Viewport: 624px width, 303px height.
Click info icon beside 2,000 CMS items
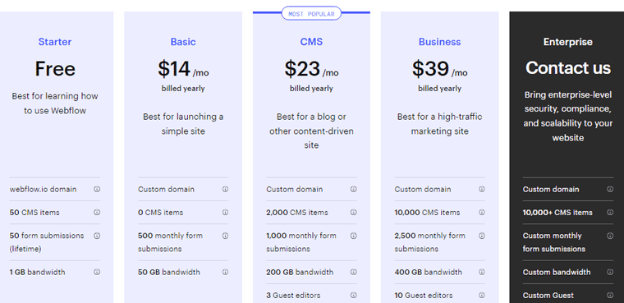(353, 212)
